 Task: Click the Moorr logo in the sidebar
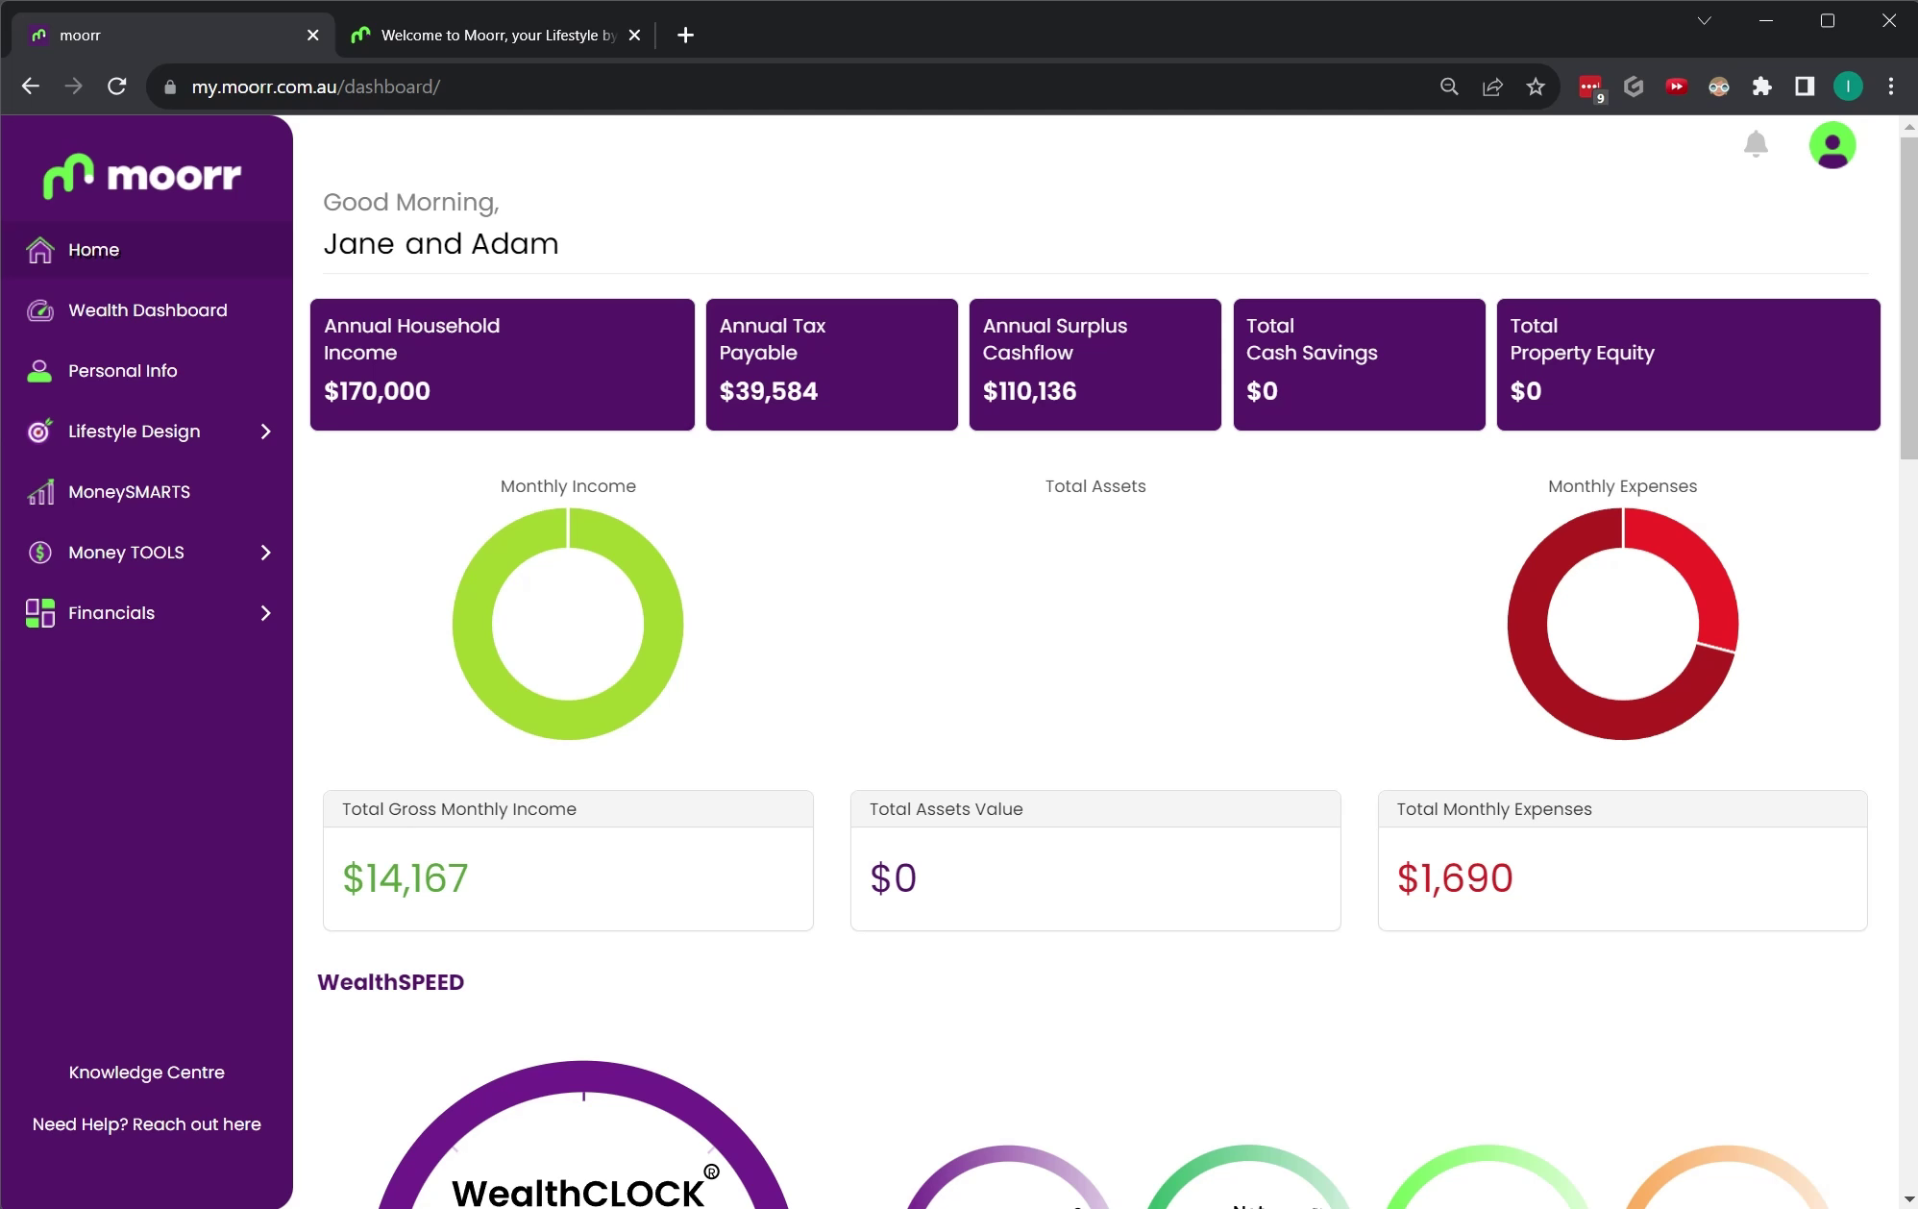tap(142, 176)
